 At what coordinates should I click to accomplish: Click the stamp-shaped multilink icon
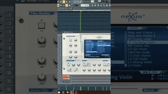69,5
